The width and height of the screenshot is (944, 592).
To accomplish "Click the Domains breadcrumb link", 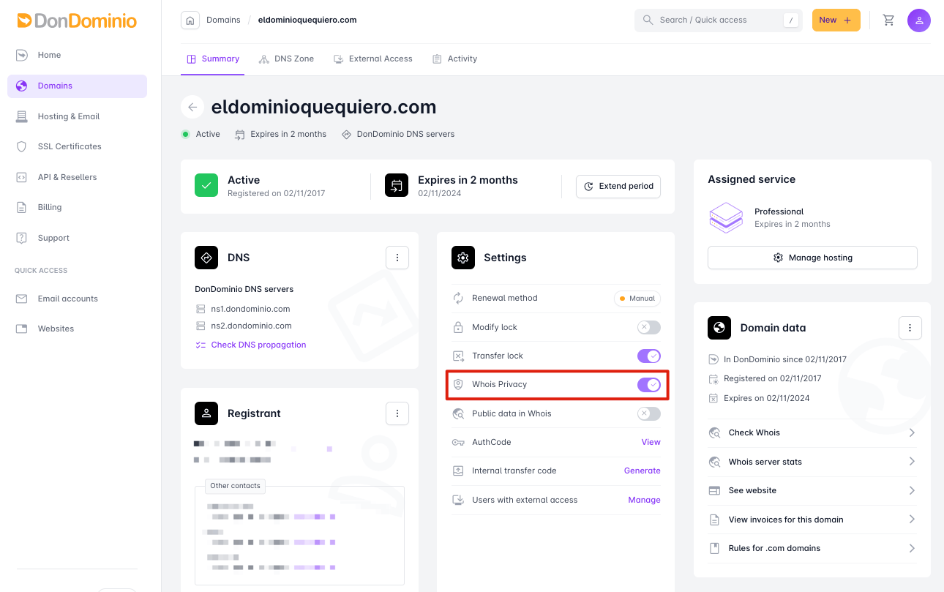I will coord(223,20).
